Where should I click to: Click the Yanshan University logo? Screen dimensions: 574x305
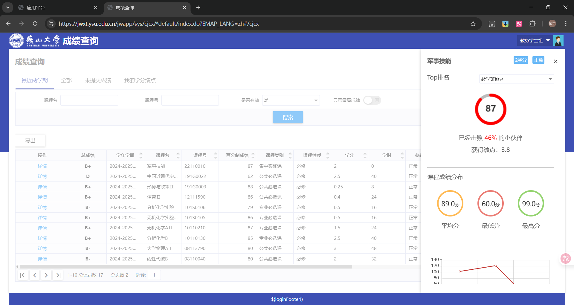point(16,40)
